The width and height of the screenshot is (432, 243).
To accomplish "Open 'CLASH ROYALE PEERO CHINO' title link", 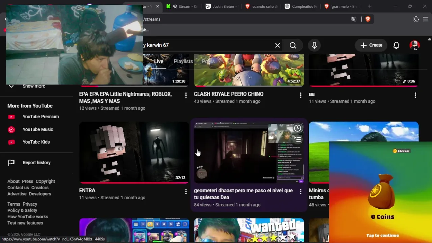I will click(228, 94).
